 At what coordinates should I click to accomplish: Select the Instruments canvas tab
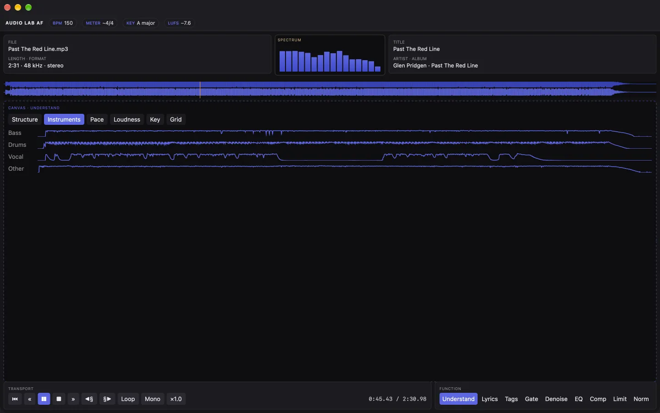64,119
